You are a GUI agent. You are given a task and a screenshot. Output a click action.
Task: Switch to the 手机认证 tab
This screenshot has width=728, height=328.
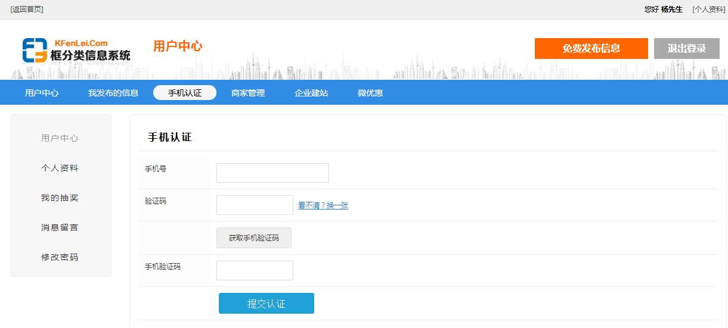click(185, 93)
